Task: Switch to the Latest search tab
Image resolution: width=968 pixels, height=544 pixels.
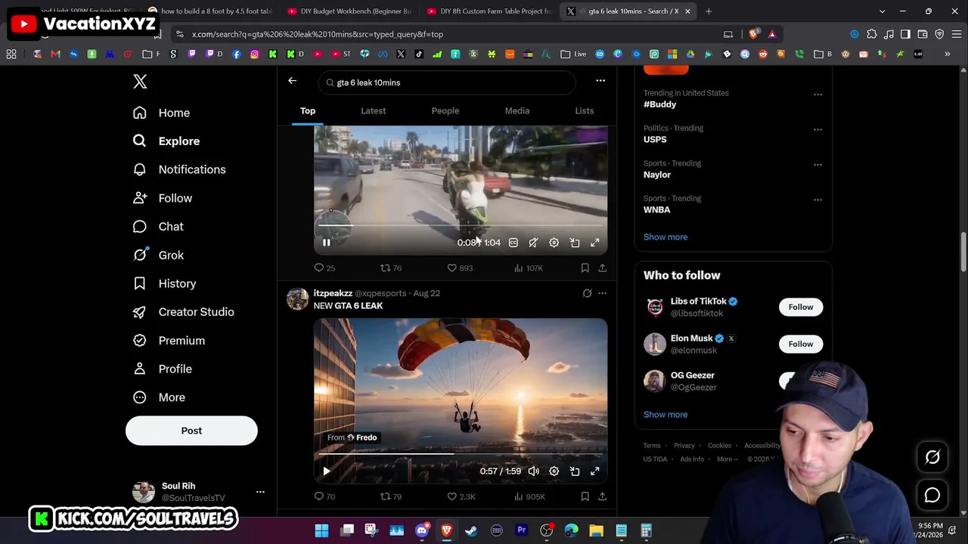Action: tap(374, 111)
